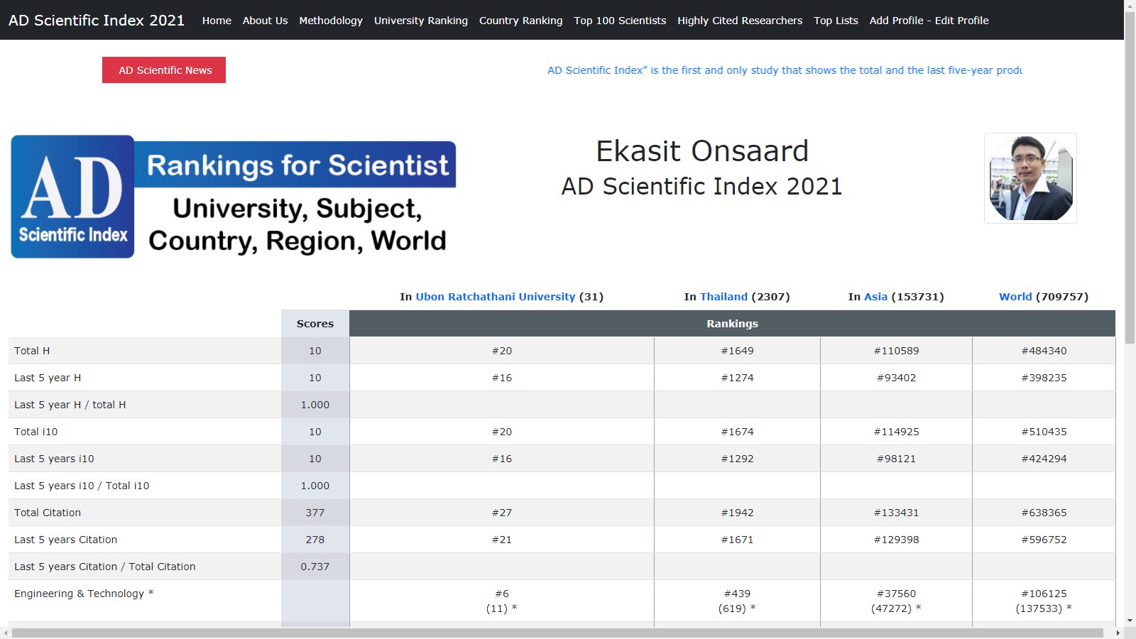Click Last 5 year H Asia rank #93402
This screenshot has width=1136, height=639.
tap(896, 378)
